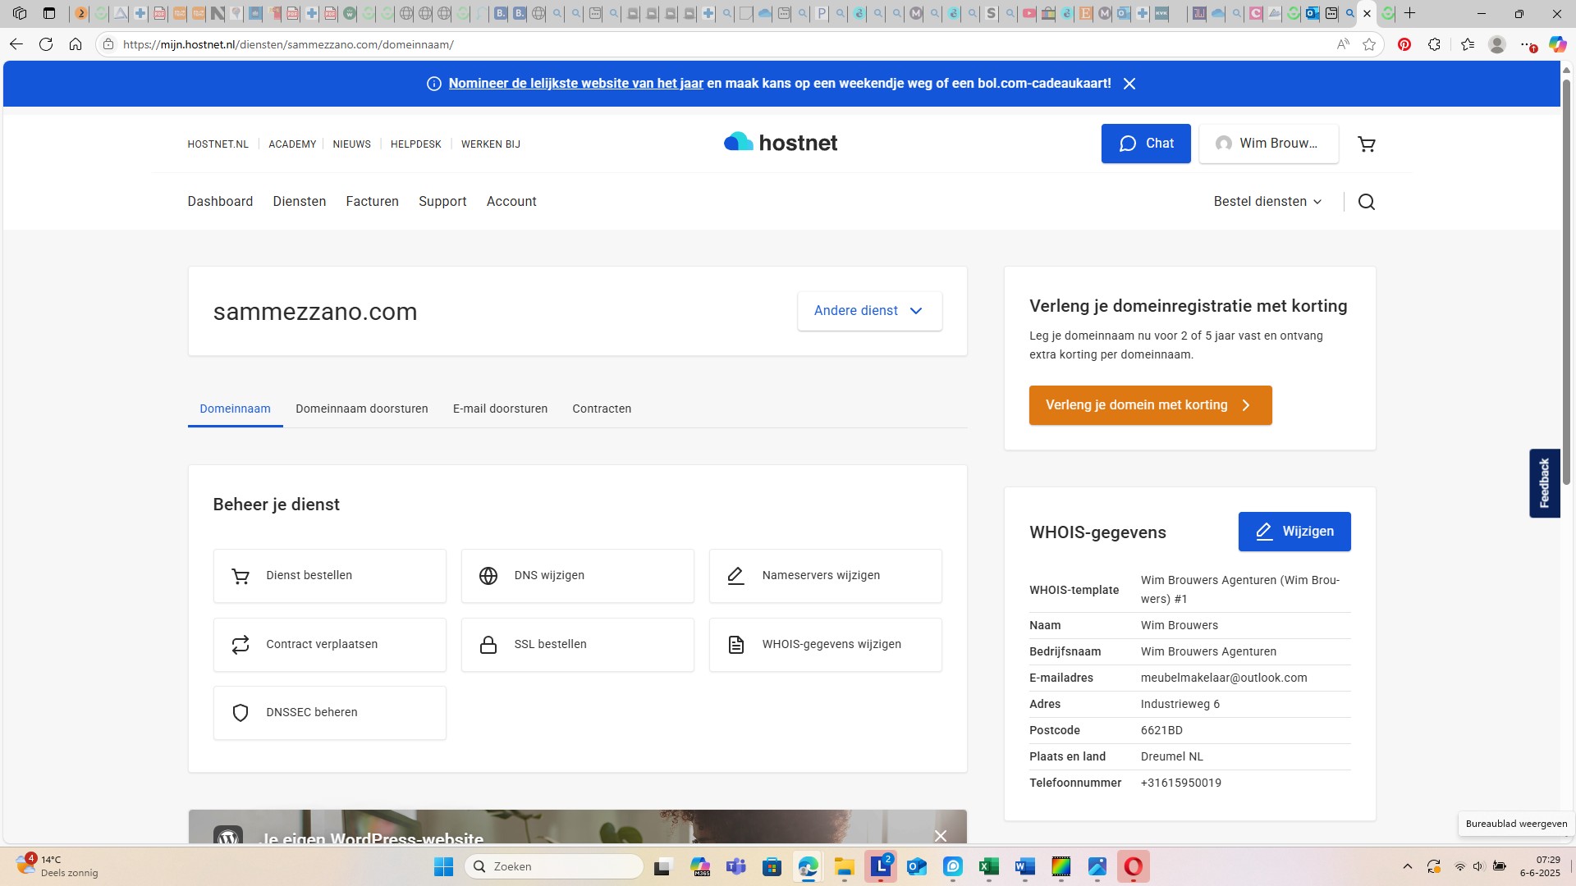Open Facturen page
1576x886 pixels.
(x=373, y=202)
